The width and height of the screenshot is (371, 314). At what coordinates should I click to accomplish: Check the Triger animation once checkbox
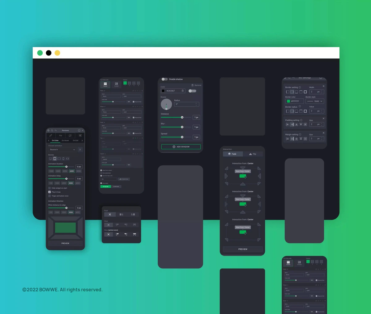point(49,196)
